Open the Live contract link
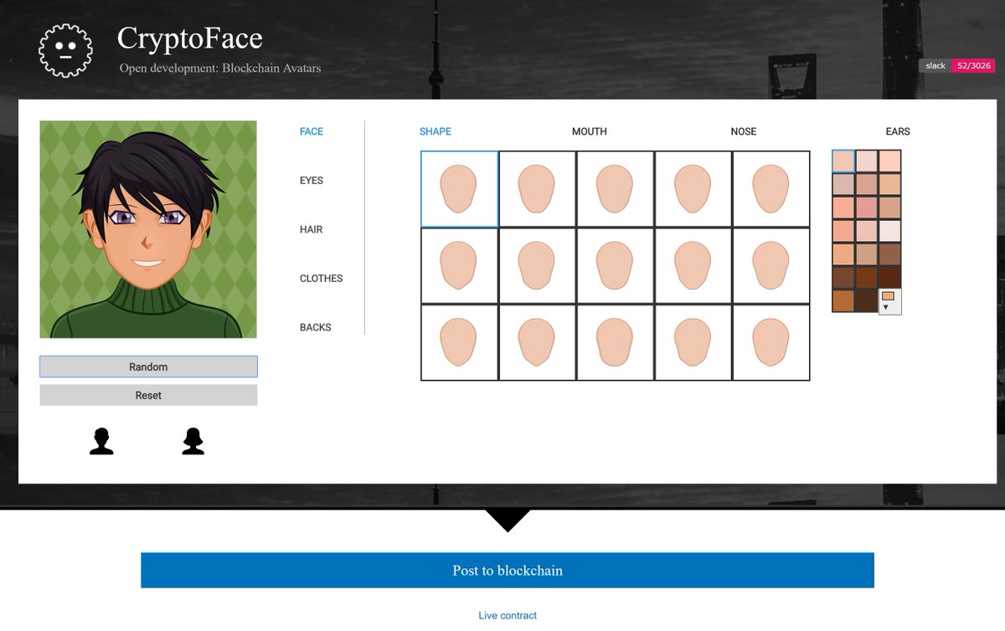This screenshot has width=1005, height=631. click(x=508, y=615)
